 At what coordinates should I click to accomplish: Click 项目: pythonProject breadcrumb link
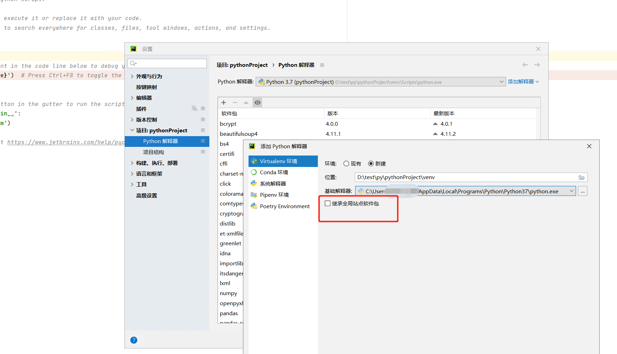tap(242, 65)
